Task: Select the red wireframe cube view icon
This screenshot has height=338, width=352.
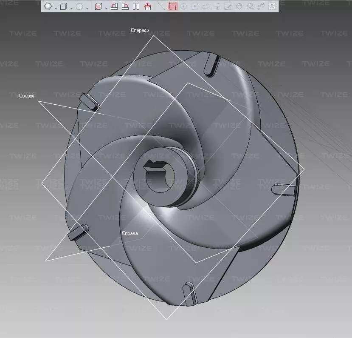Action: point(98,6)
